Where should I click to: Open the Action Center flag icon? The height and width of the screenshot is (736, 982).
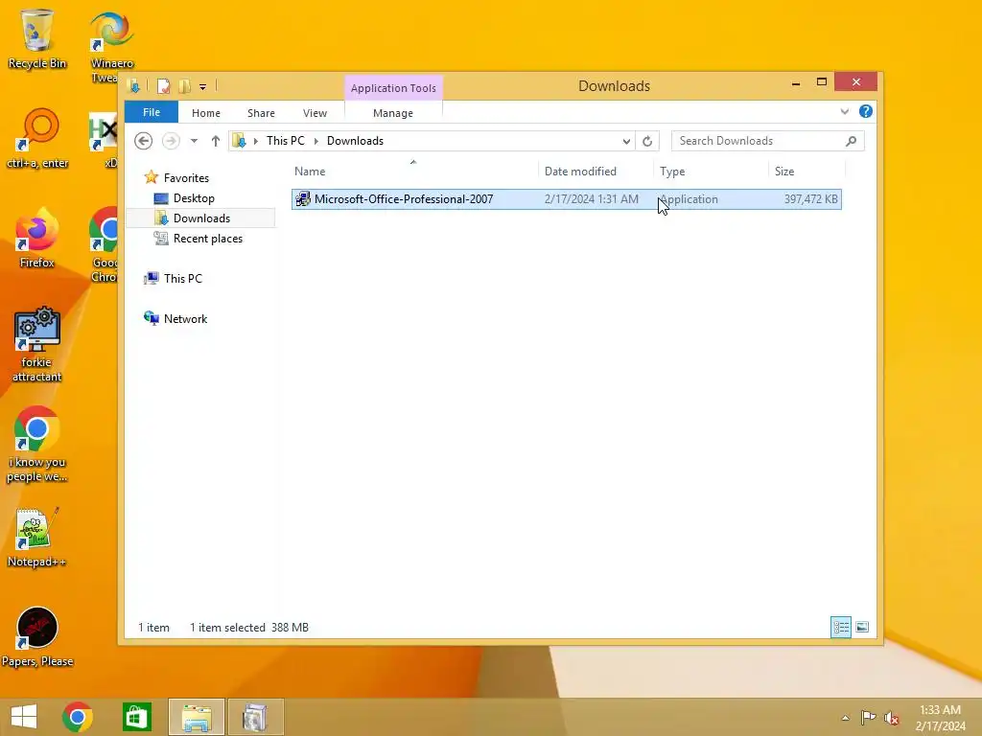868,718
